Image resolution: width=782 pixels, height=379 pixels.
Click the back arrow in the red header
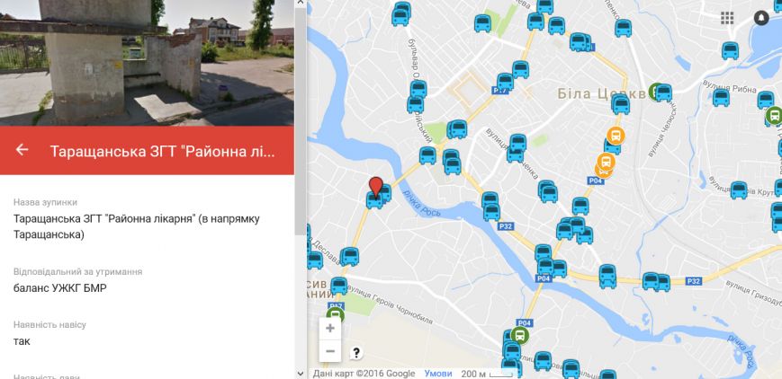22,150
